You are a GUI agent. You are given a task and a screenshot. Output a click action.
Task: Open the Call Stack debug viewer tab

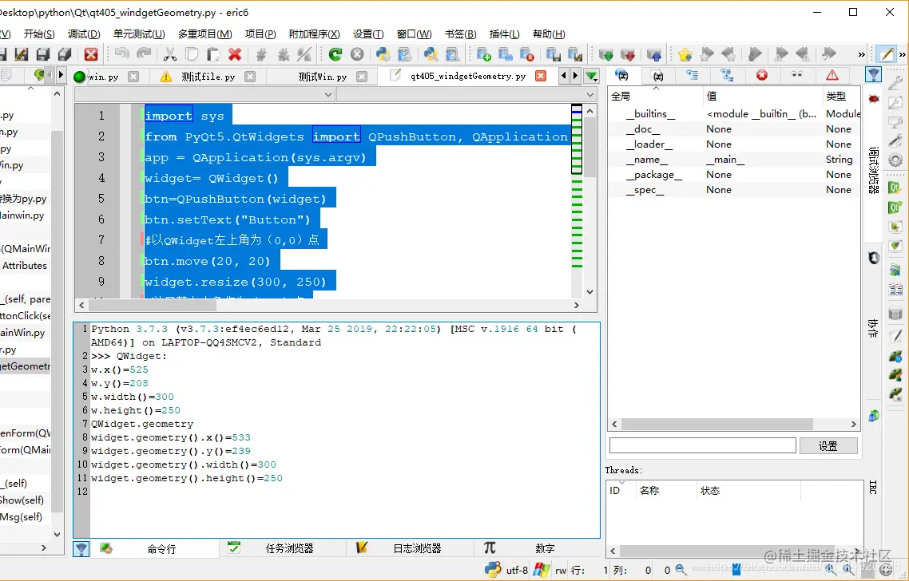[692, 75]
